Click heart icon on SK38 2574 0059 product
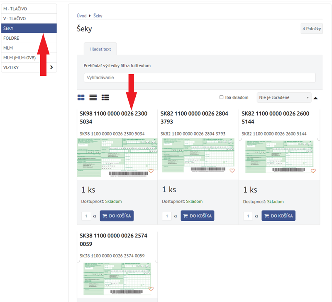This screenshot has width=332, height=302. tap(151, 289)
